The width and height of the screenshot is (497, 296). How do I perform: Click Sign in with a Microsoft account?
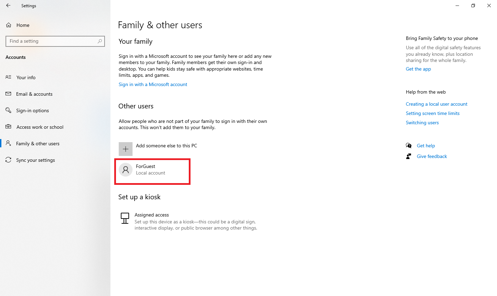pyautogui.click(x=153, y=84)
